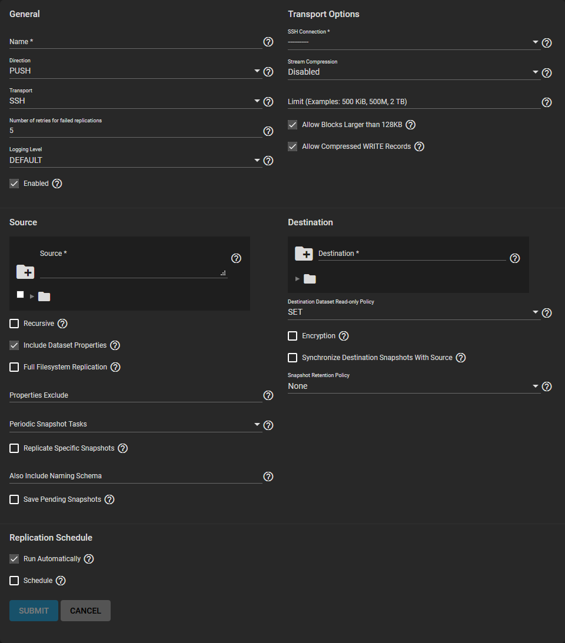View help for Allow Compressed WRITE Records
Viewport: 565px width, 643px height.
pos(419,146)
